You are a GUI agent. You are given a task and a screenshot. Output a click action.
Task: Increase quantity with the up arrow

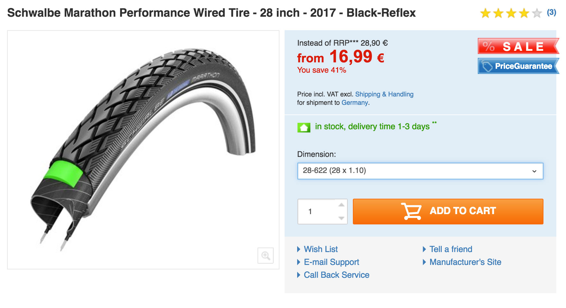[x=342, y=205]
